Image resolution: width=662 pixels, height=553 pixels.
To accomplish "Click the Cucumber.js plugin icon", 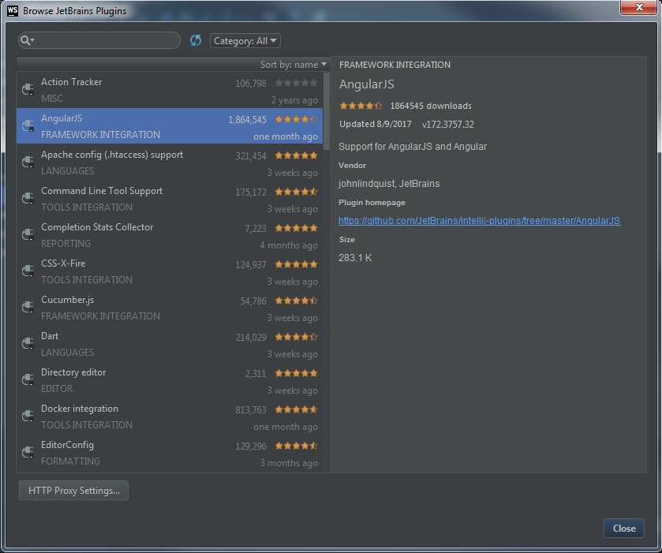I will pyautogui.click(x=28, y=308).
